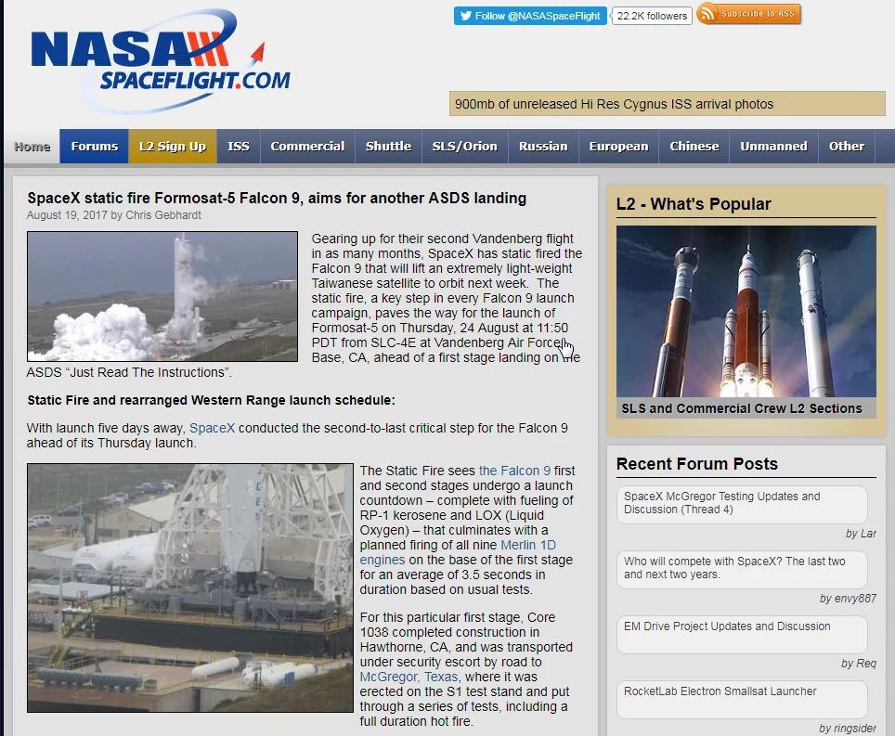
Task: Open RocketLab Electron Smallsat Launcher forum post
Action: tap(742, 700)
